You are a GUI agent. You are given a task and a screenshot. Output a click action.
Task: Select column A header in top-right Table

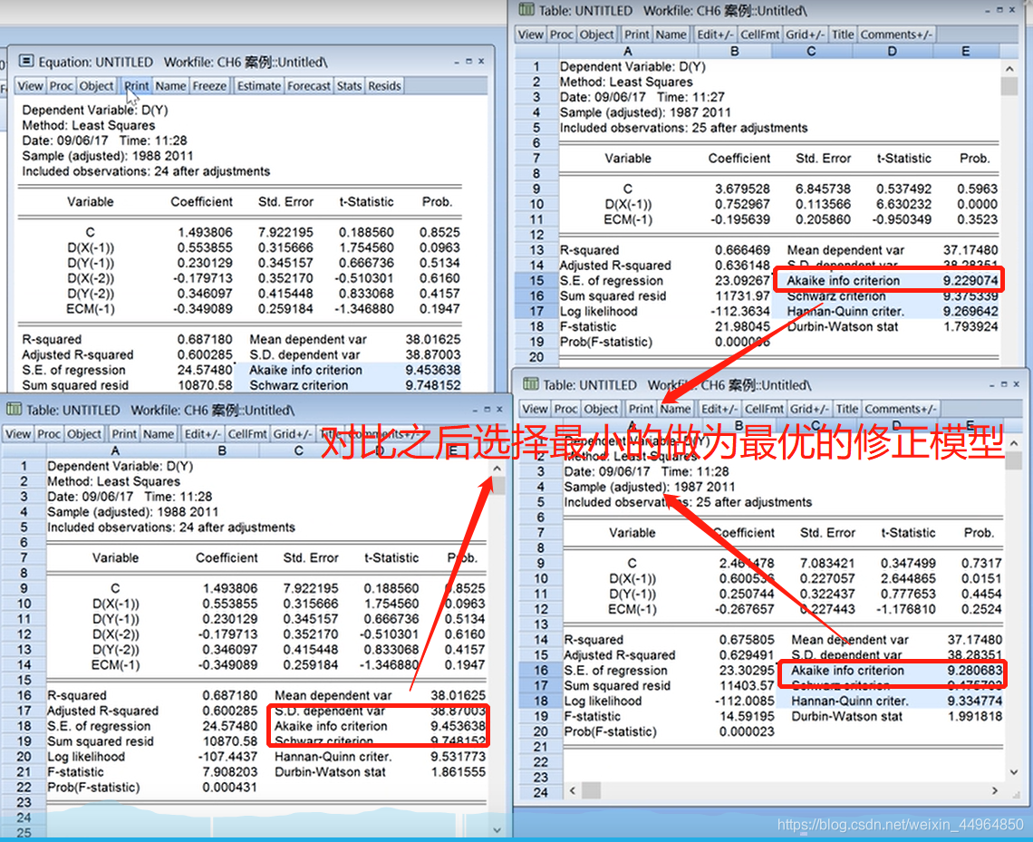coord(627,52)
